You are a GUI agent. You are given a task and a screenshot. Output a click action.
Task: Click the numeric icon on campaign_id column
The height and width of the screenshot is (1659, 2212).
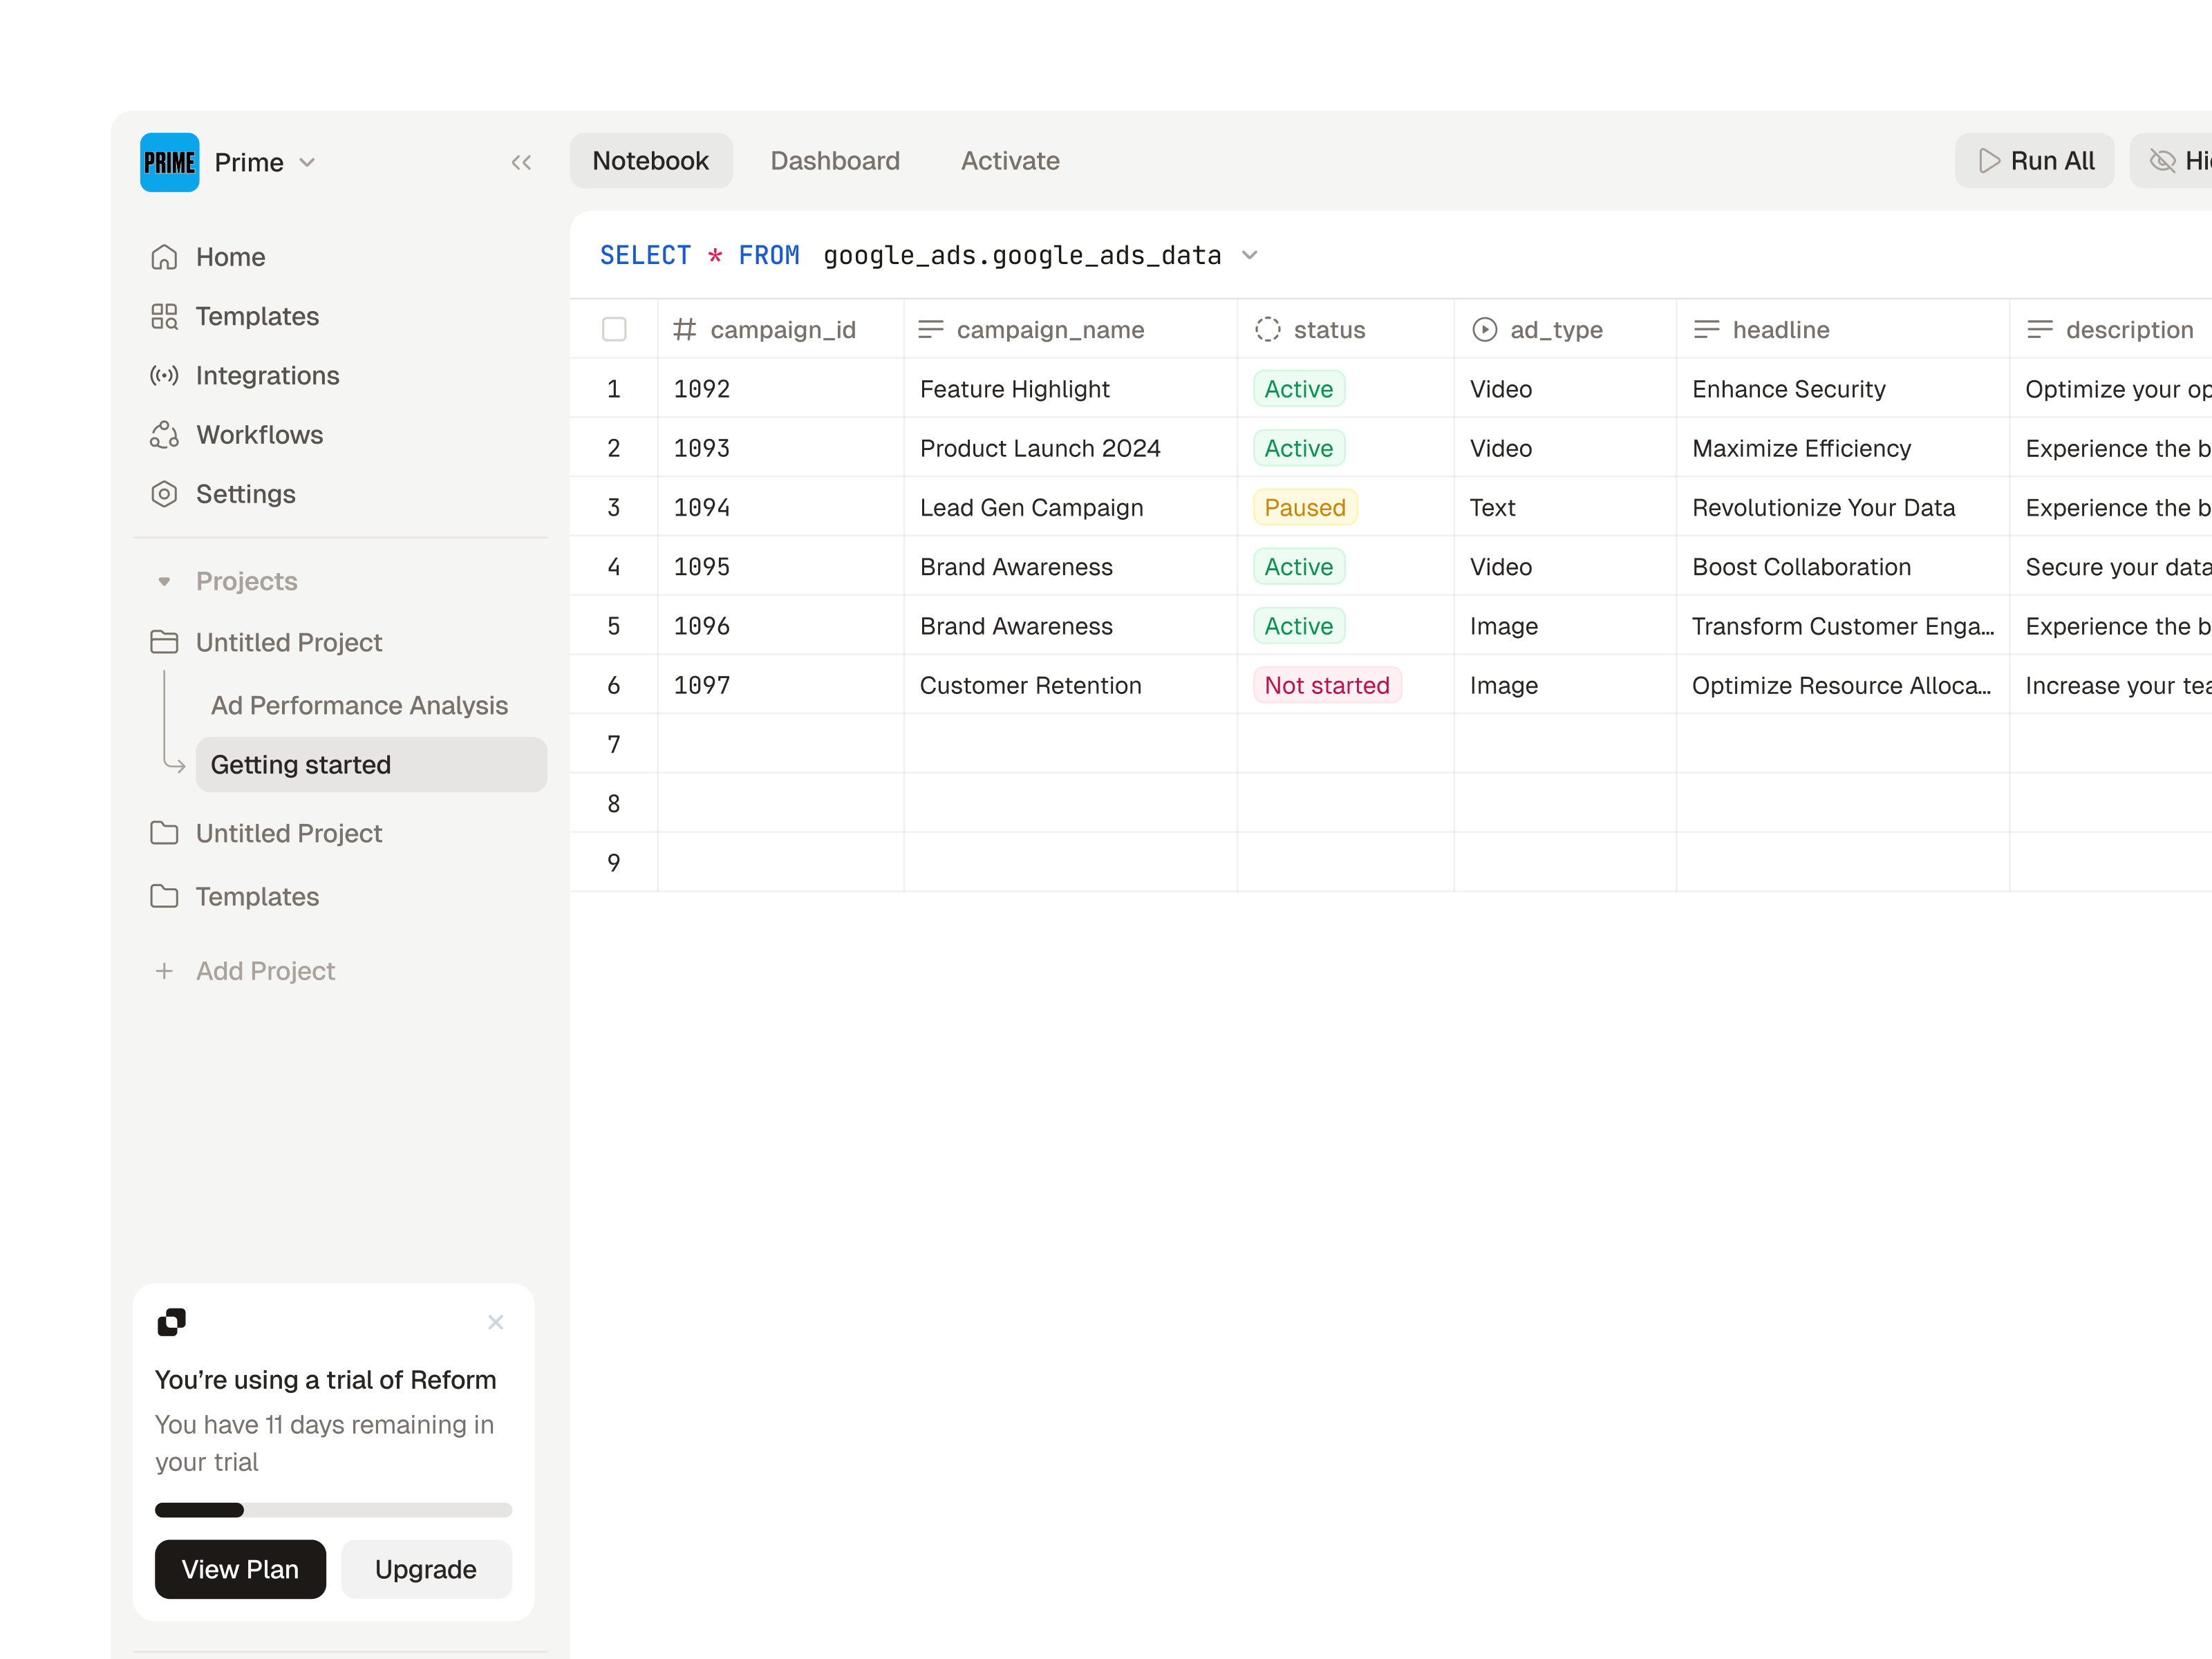(x=685, y=329)
